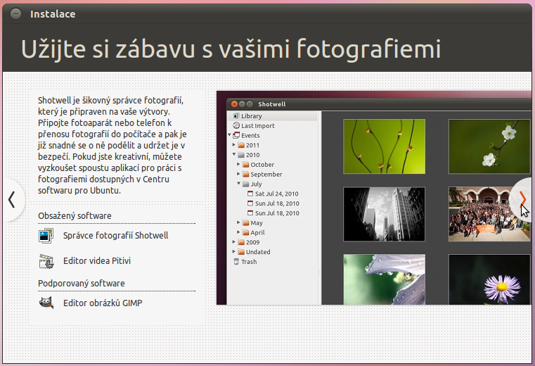The image size is (535, 366).
Task: Click the calendar icon beside Sat Jul 24, 2010
Action: point(250,194)
